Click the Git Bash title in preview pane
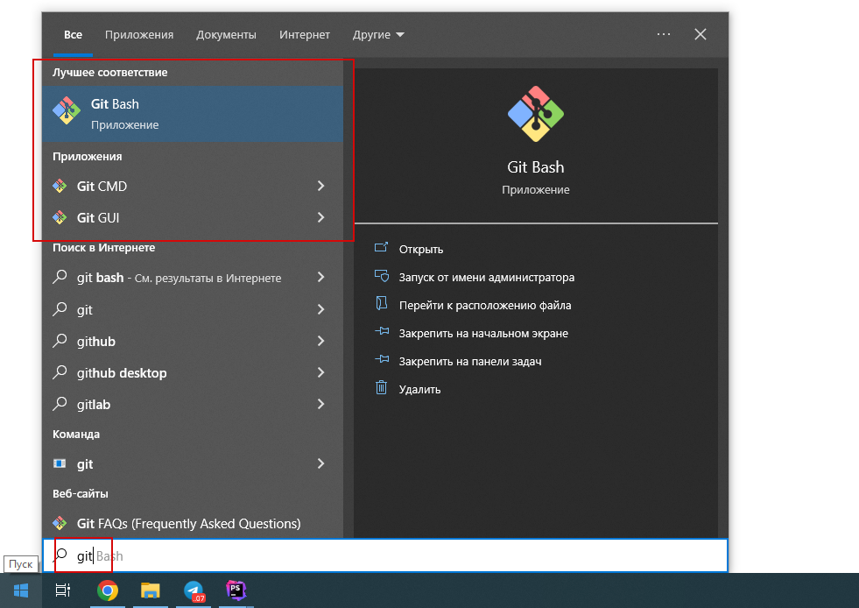This screenshot has height=608, width=859. click(535, 167)
